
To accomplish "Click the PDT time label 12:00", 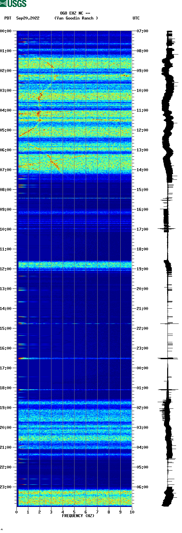I will pos(6,269).
